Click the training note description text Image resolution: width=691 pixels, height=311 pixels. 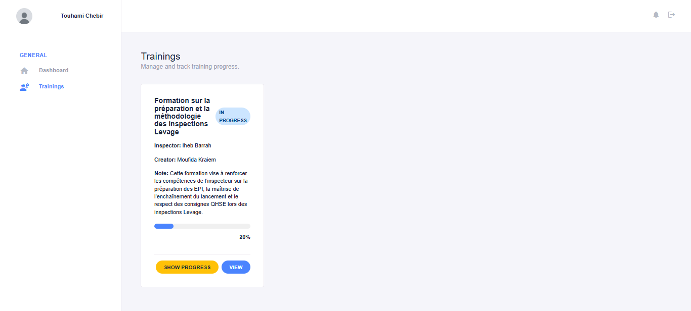(x=201, y=193)
